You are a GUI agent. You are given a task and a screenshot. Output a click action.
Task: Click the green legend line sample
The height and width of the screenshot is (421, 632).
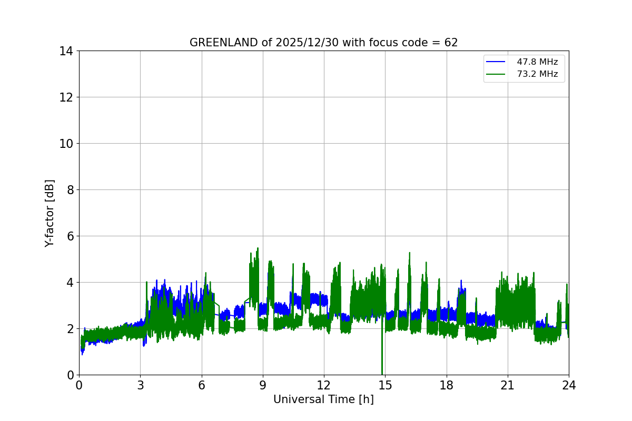[x=497, y=74]
